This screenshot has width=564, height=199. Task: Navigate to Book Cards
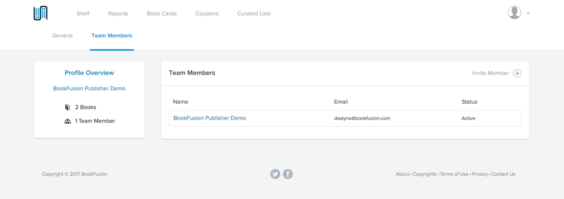point(162,13)
